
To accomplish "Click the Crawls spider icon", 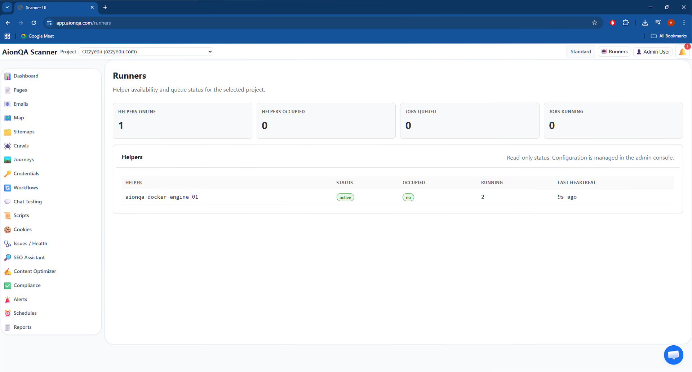I will click(8, 146).
